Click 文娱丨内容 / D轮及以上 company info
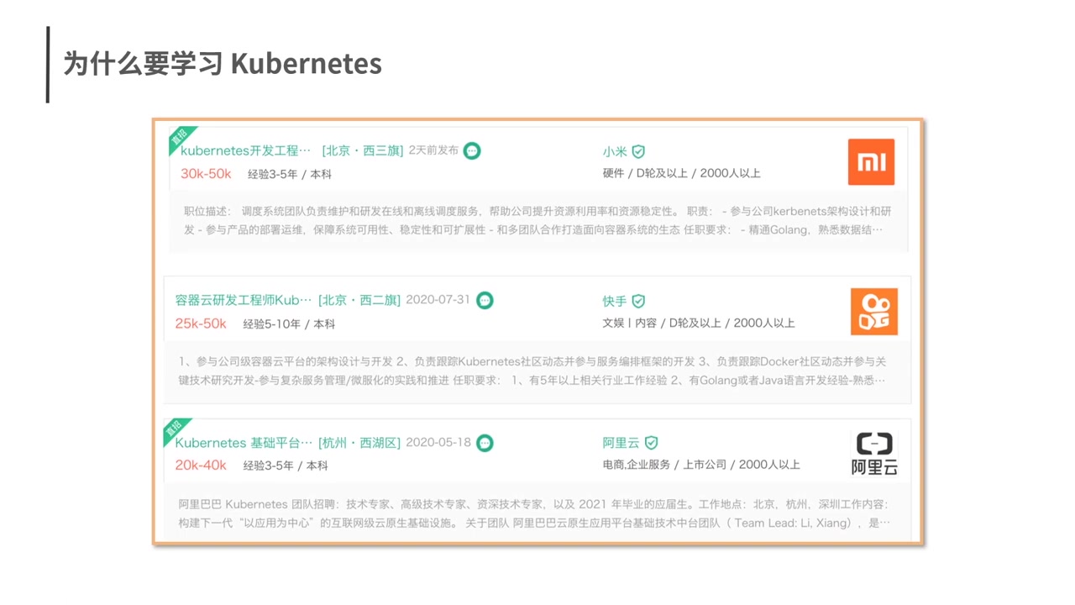Viewport: 1075px width, 605px height. (x=699, y=323)
